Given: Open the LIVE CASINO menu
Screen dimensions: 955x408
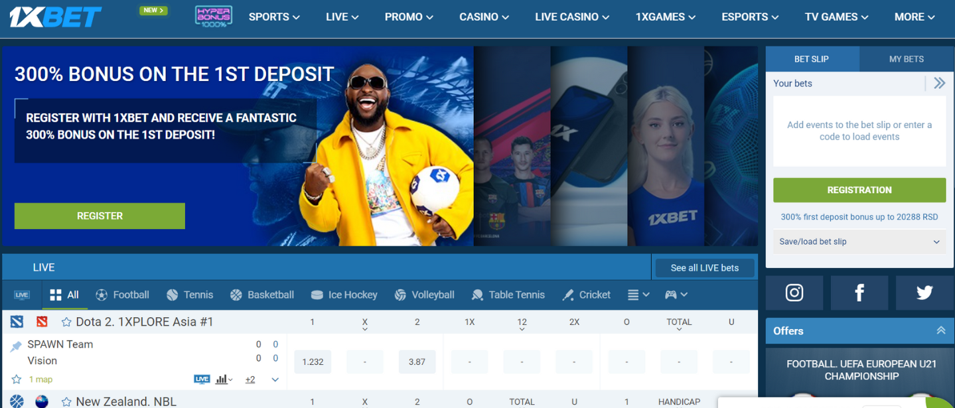Looking at the screenshot, I should click(x=572, y=17).
